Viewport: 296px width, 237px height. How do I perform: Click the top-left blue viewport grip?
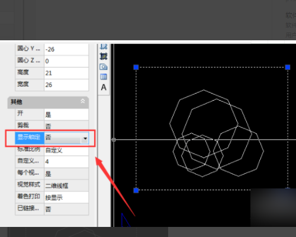click(136, 68)
